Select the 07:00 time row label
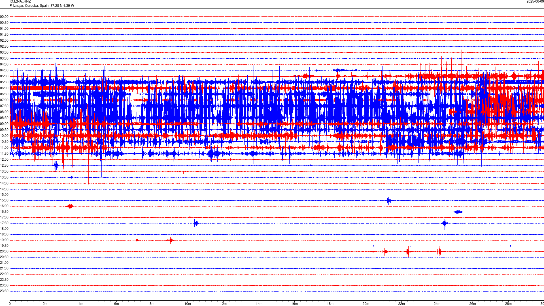Screen dimensions: 544x306 click(4, 100)
